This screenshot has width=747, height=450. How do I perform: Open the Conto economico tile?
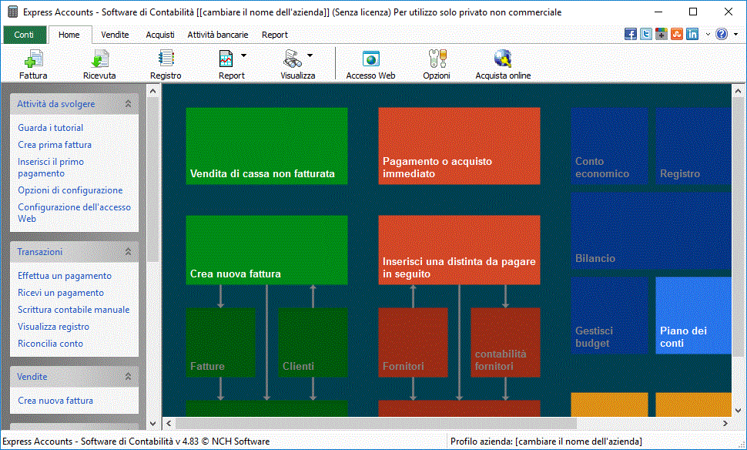(x=609, y=146)
